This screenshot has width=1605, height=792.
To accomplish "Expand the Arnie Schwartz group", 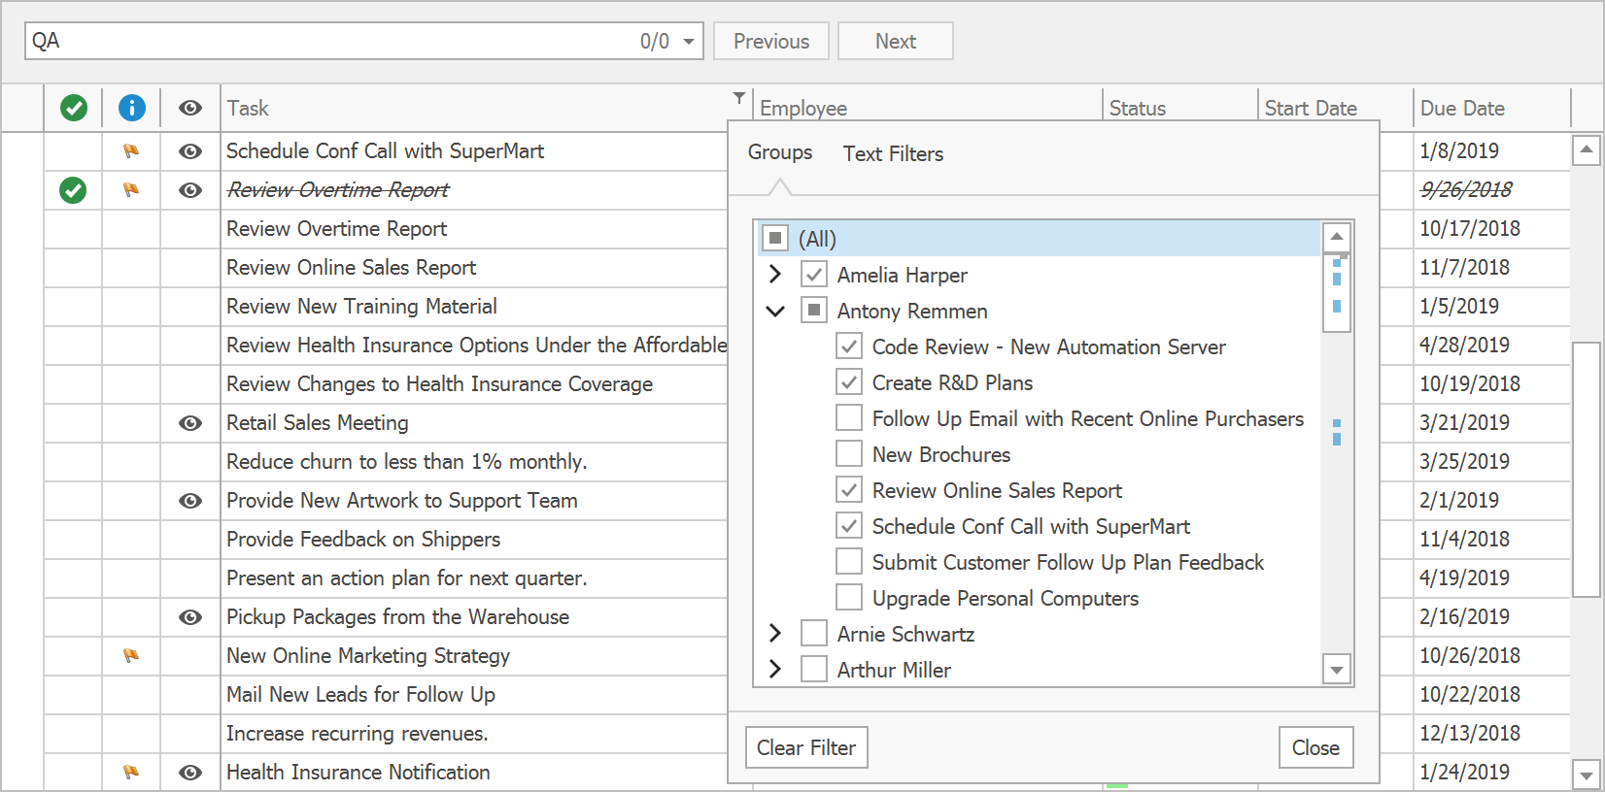I will pyautogui.click(x=775, y=634).
